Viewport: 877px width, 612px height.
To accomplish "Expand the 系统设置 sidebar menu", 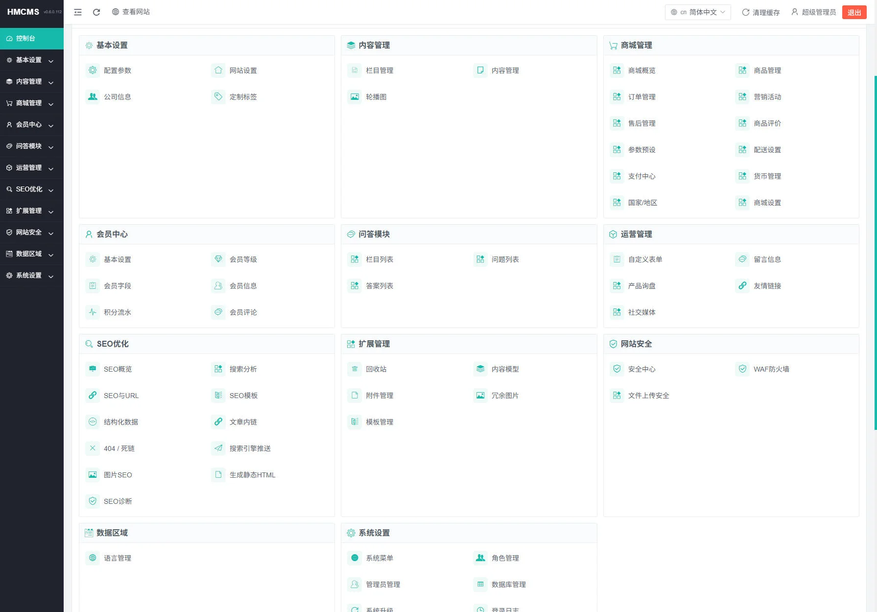I will click(x=32, y=276).
